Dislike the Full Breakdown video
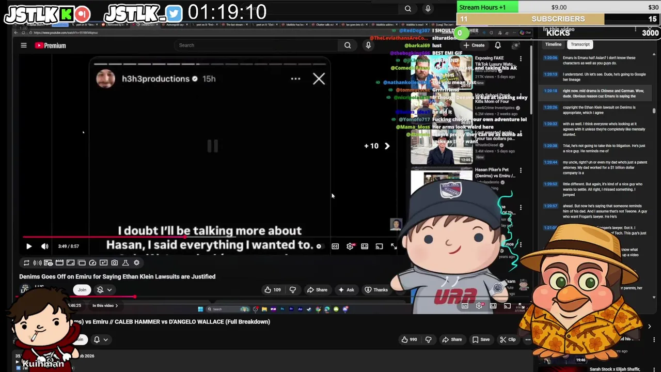Image resolution: width=661 pixels, height=372 pixels. [x=428, y=339]
